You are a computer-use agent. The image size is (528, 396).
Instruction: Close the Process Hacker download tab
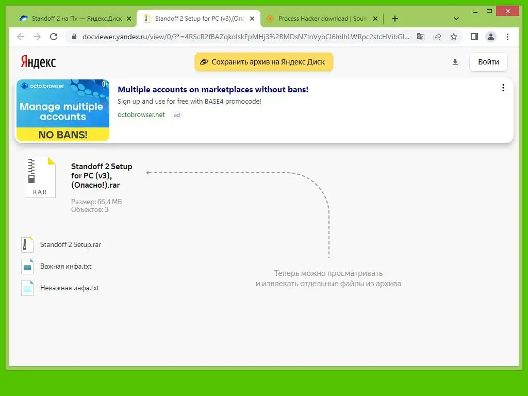point(375,19)
